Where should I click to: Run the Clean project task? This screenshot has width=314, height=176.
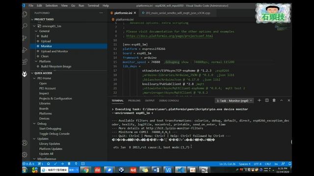coord(45,56)
